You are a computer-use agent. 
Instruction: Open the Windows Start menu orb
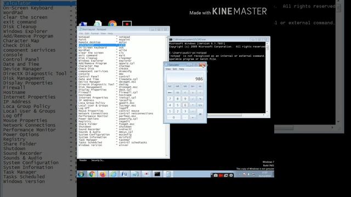point(81,174)
